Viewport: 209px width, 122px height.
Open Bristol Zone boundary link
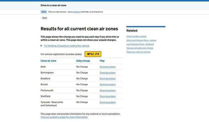pyautogui.click(x=108, y=84)
